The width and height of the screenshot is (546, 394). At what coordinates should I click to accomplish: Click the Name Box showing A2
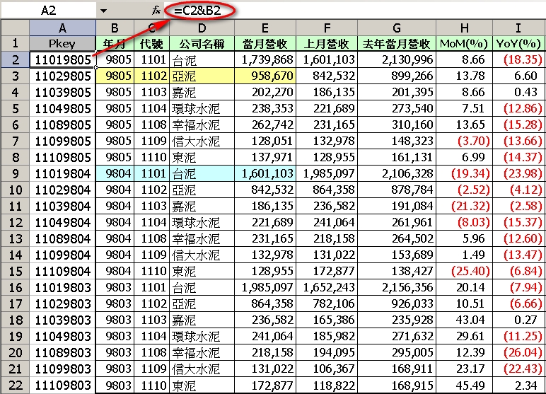click(x=48, y=11)
